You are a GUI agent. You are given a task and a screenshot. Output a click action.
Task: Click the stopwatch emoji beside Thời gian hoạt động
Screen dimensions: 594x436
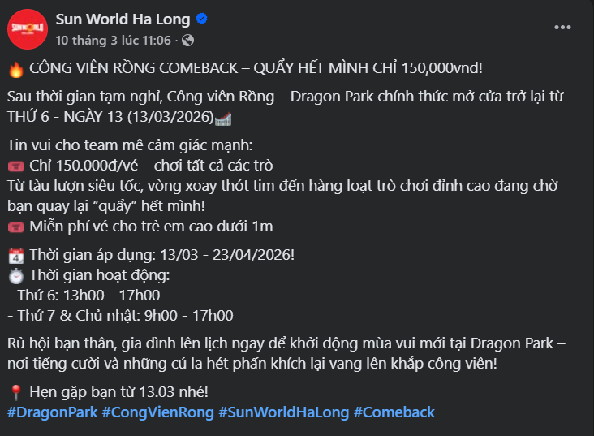pos(15,275)
